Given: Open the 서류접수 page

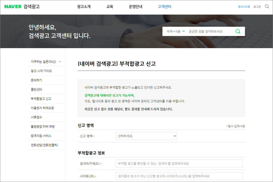Looking at the screenshot, I should pyautogui.click(x=37, y=117).
